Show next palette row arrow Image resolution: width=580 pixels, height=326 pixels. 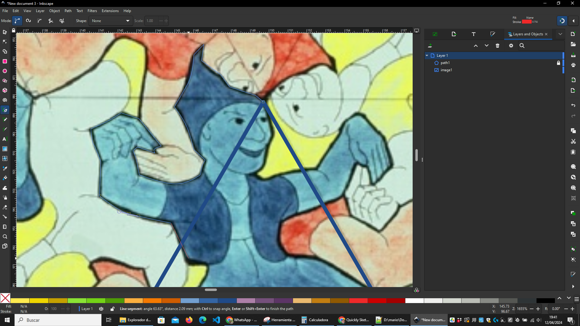pyautogui.click(x=569, y=298)
